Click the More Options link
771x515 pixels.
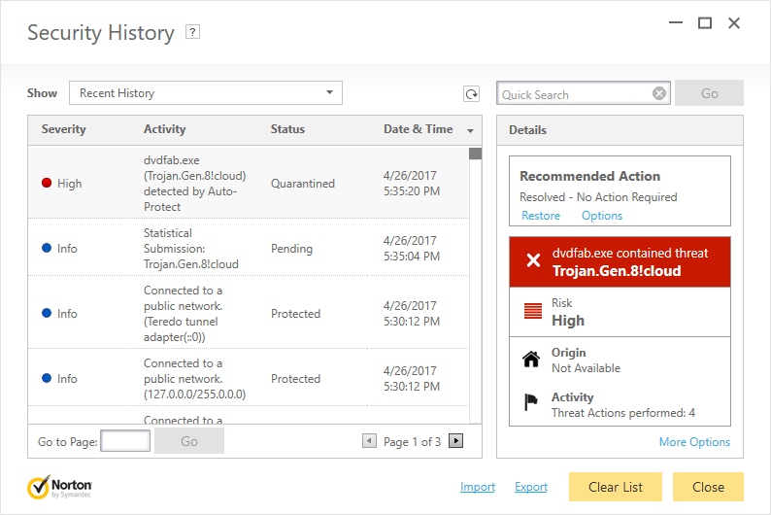pos(694,442)
